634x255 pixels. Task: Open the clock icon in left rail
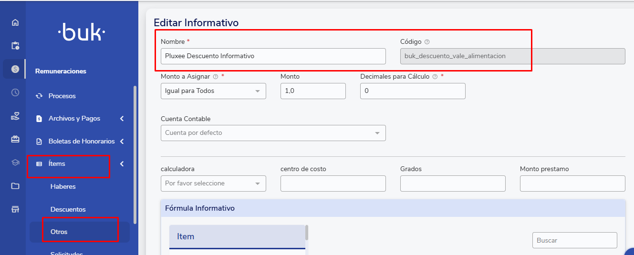click(15, 92)
